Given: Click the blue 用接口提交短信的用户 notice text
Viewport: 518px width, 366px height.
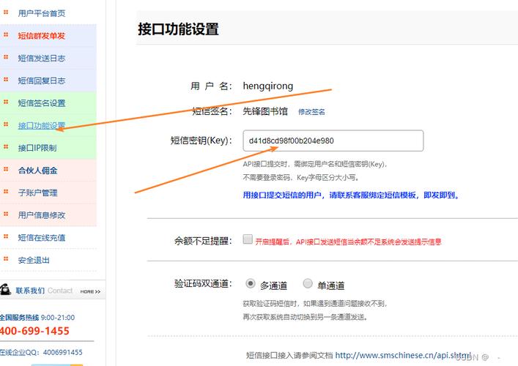Looking at the screenshot, I should [x=351, y=195].
